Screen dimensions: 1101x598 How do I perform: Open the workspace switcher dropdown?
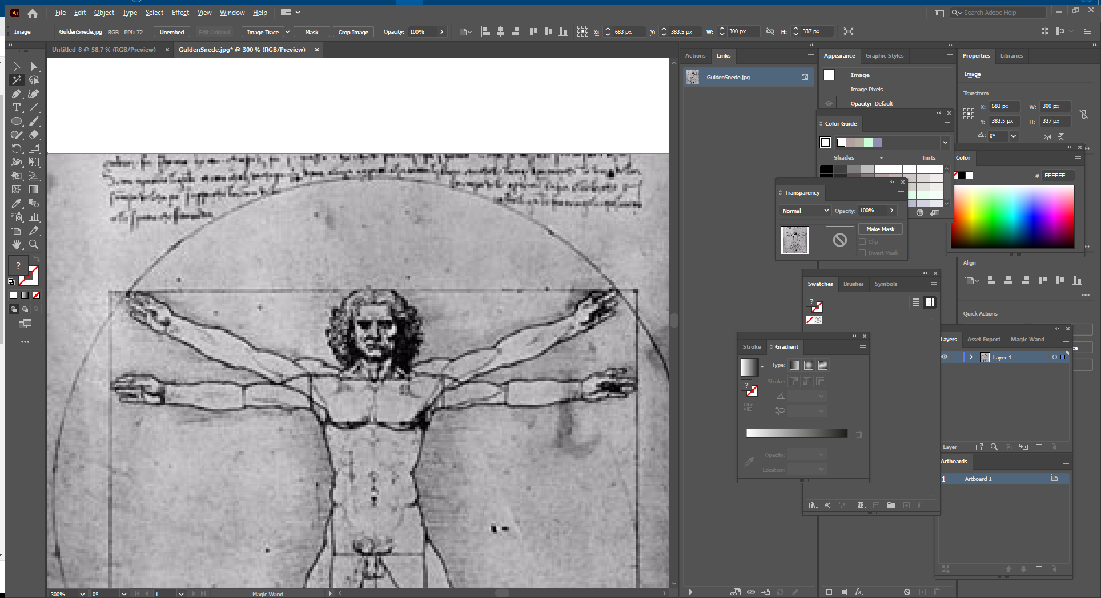tap(290, 12)
